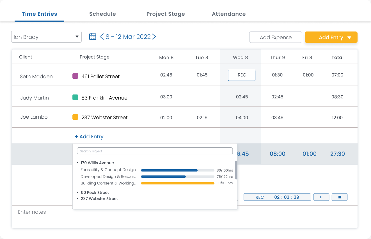Viewport: 371px width, 239px height.
Task: Pause the running timer
Action: 321,197
